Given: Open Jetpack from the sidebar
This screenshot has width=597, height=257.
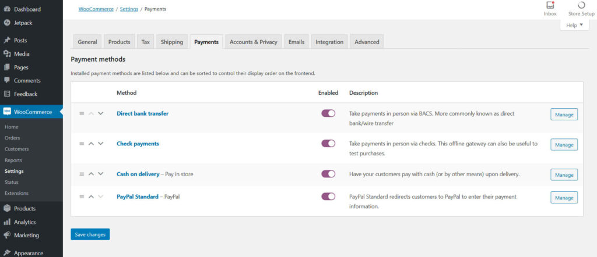Looking at the screenshot, I should pos(23,23).
